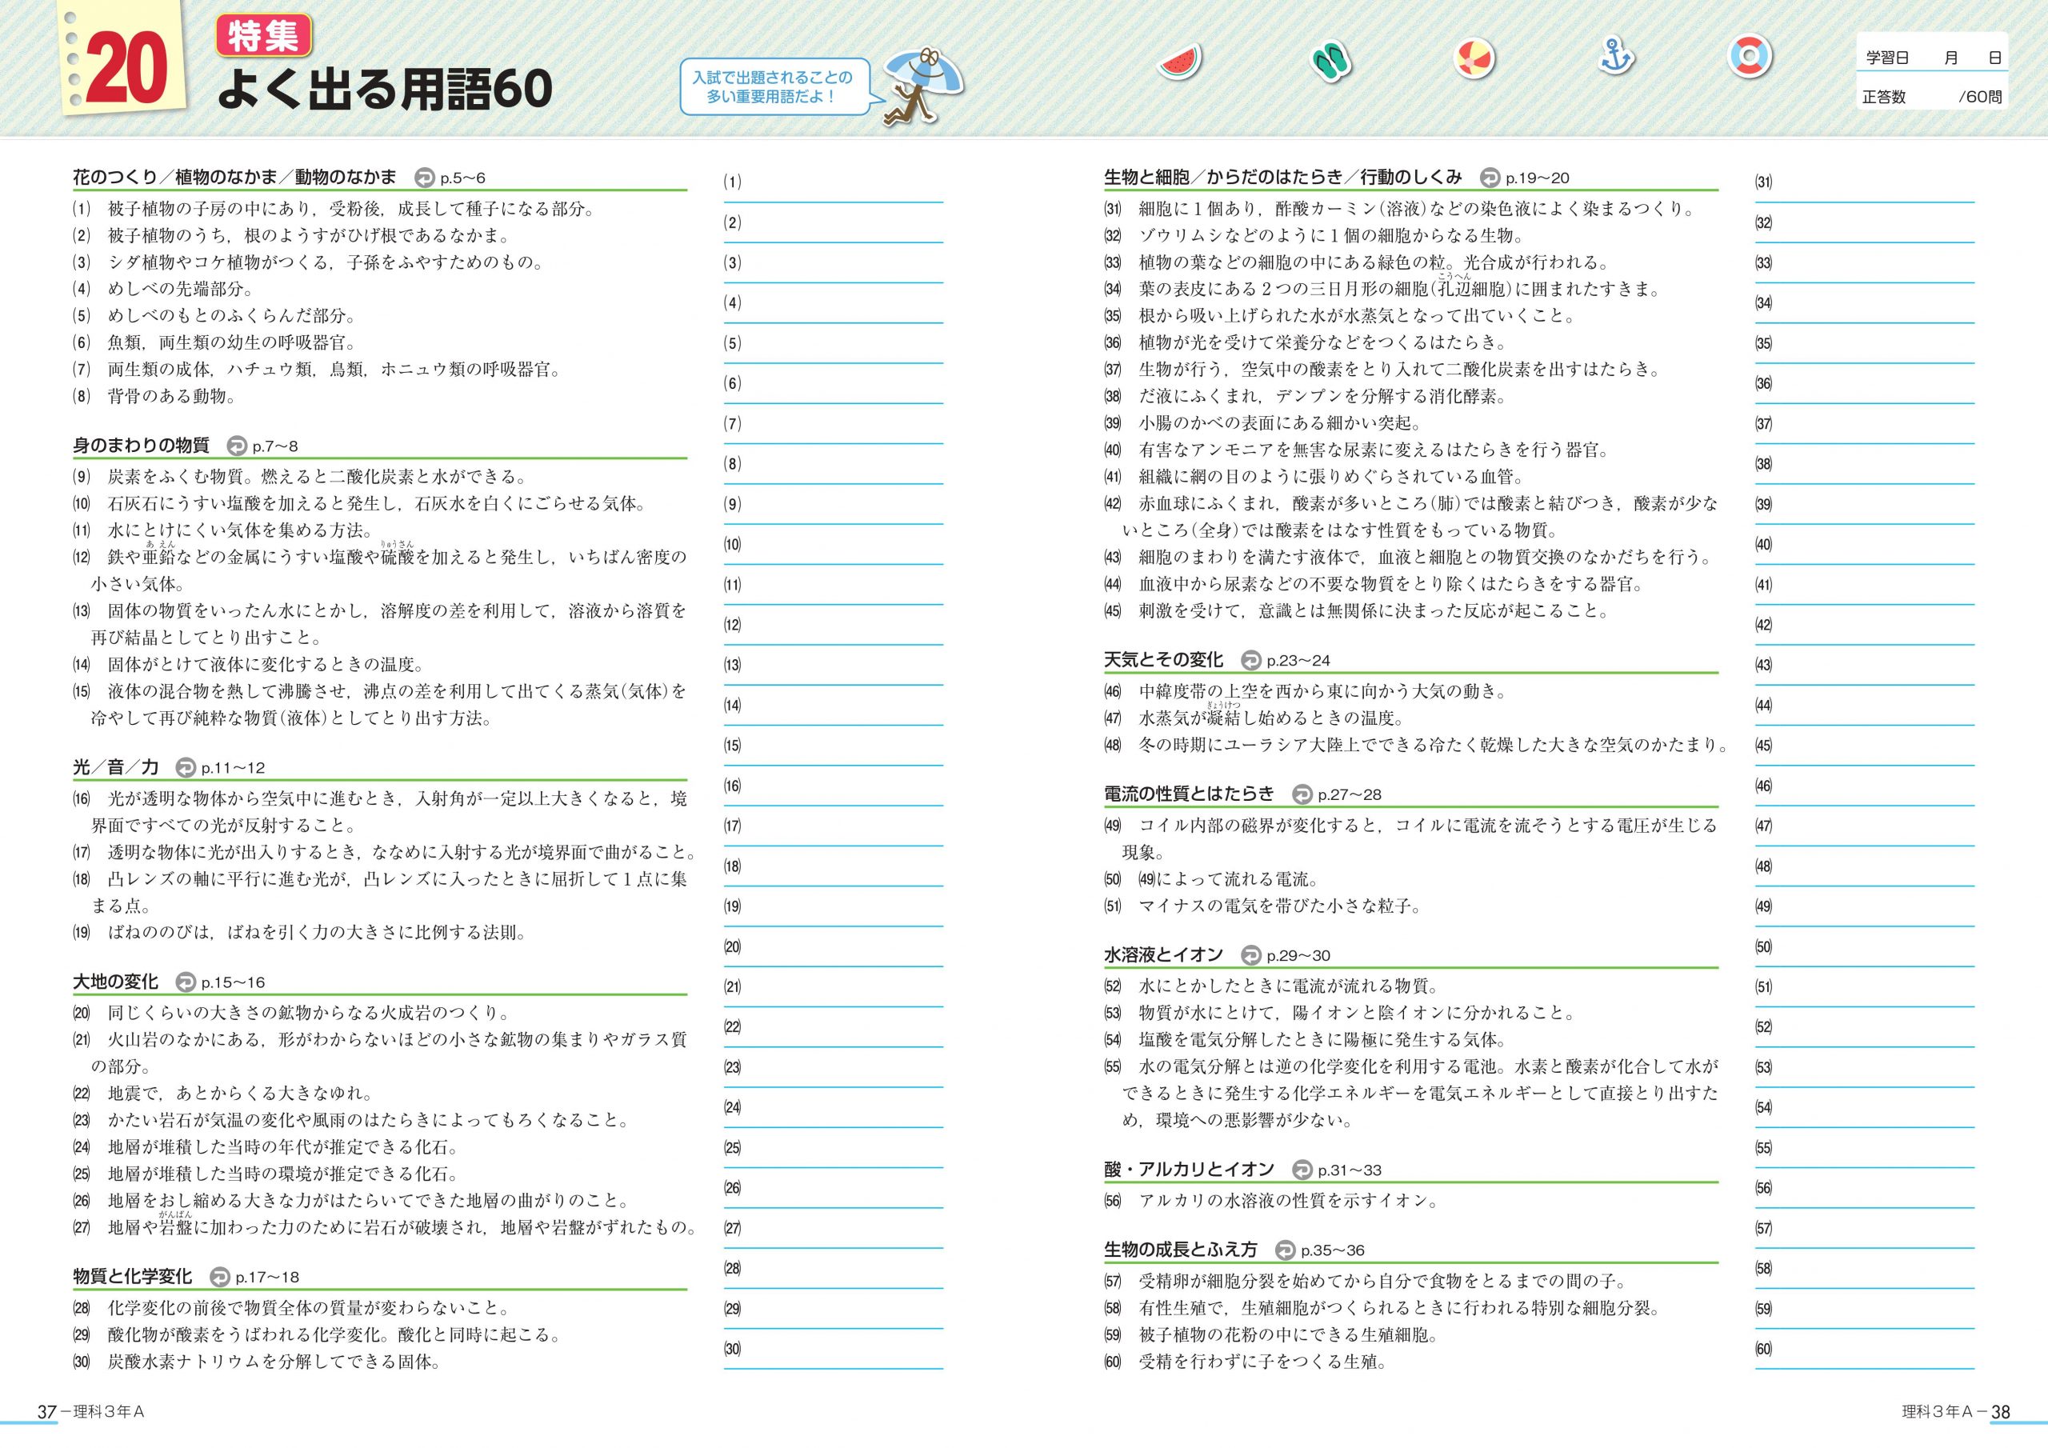
Task: Click the reference arrow icon beside p.19~20
Action: coord(1490,178)
